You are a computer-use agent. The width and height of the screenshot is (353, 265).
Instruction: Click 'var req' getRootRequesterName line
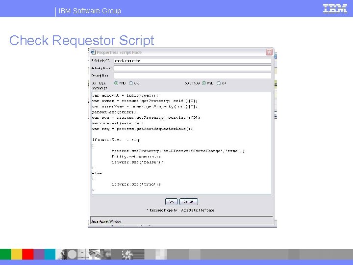[142, 129]
